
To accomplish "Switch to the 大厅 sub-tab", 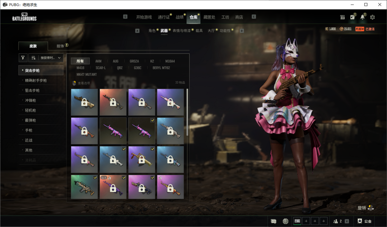I will pos(211,30).
